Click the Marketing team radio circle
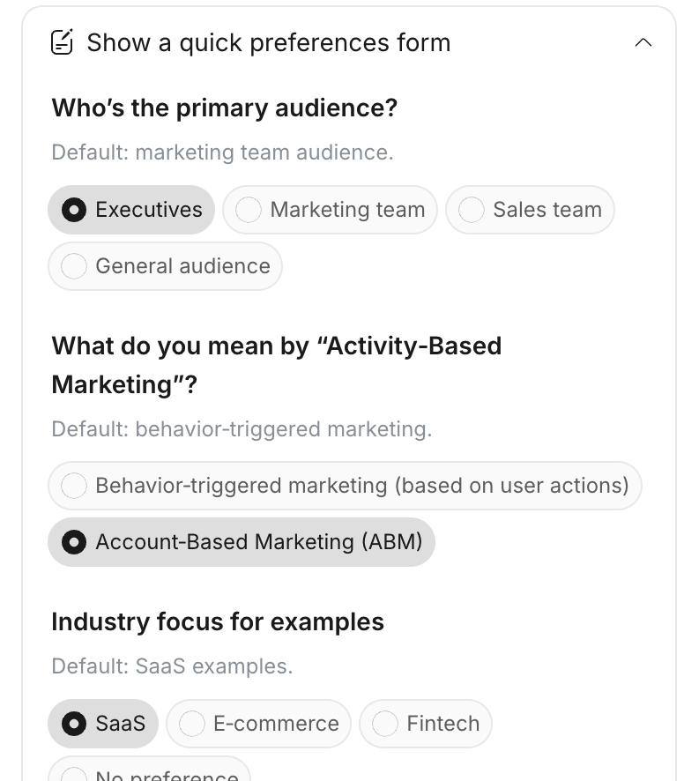Screen dimensions: 684x781 pos(249,210)
